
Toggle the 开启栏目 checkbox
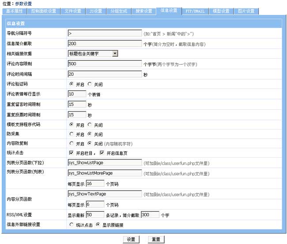click(x=72, y=153)
